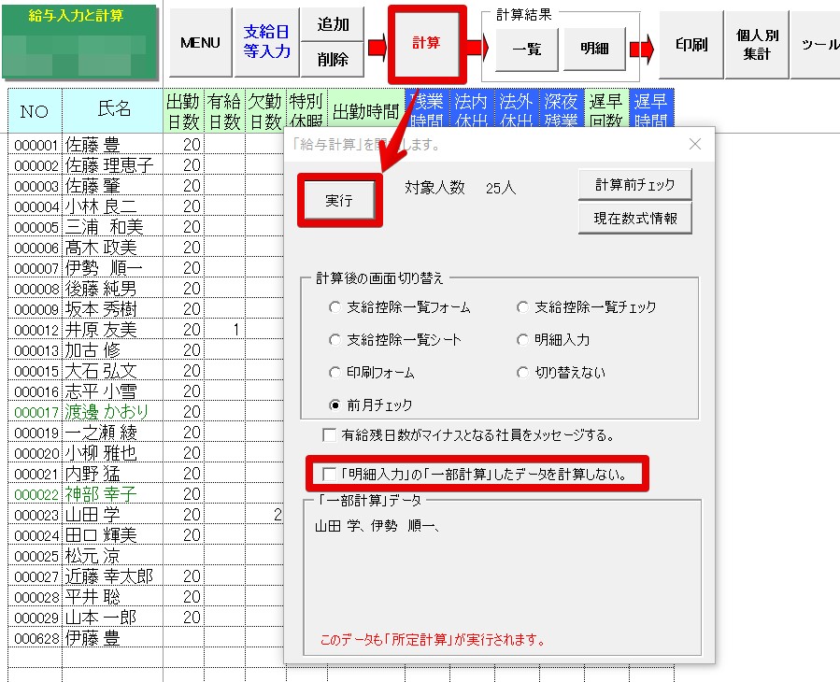Close the 給与計算 dialog
Viewport: 840px width, 682px height.
pyautogui.click(x=694, y=144)
